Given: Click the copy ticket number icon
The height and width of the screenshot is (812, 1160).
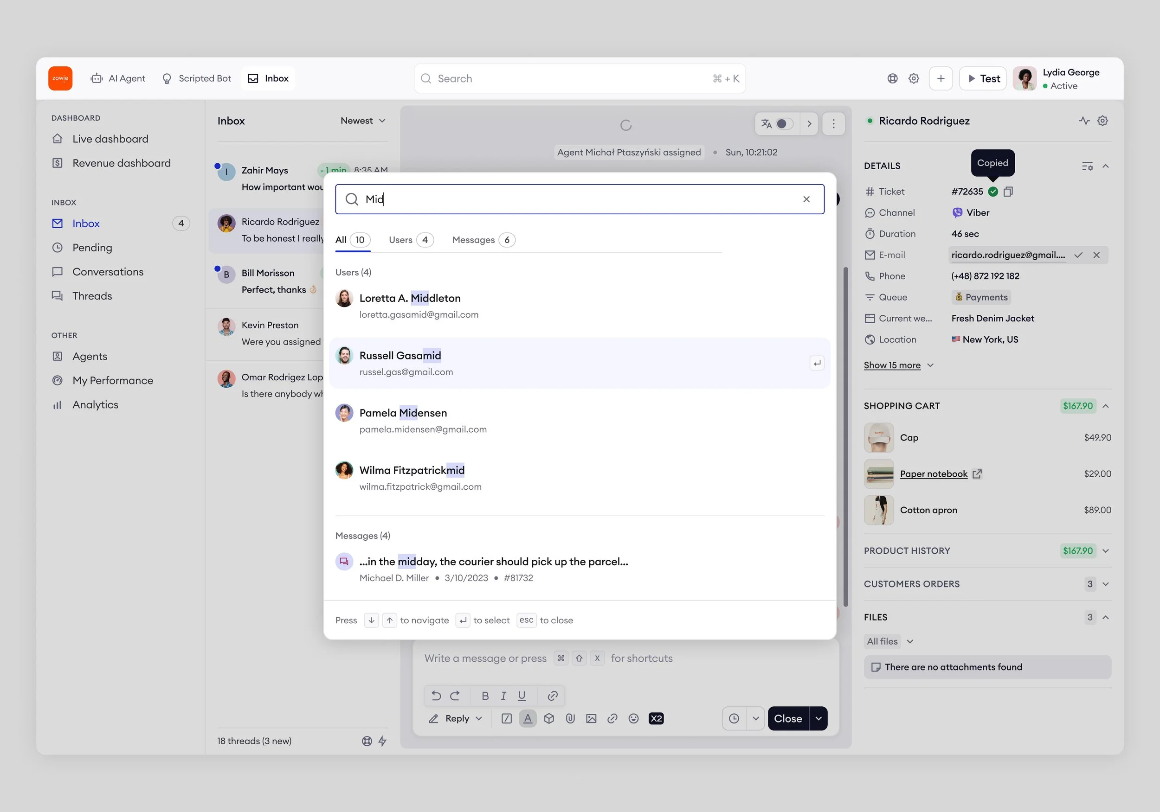Looking at the screenshot, I should point(1008,192).
